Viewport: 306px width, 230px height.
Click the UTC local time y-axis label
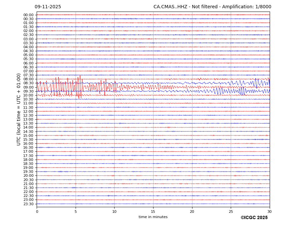[x=19, y=109]
